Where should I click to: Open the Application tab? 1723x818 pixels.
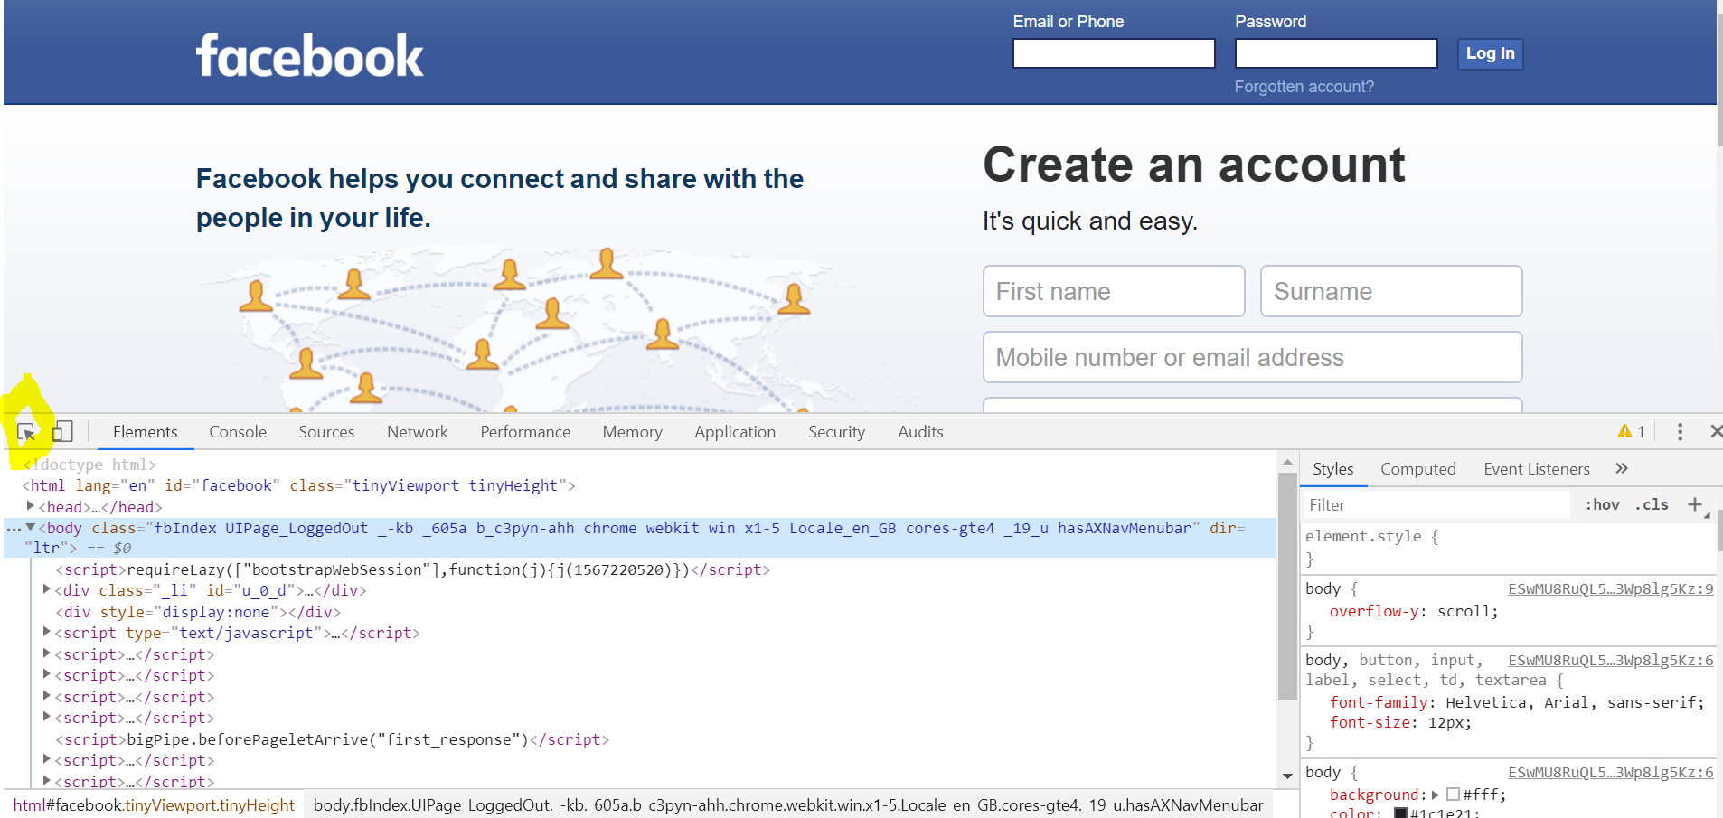click(735, 432)
